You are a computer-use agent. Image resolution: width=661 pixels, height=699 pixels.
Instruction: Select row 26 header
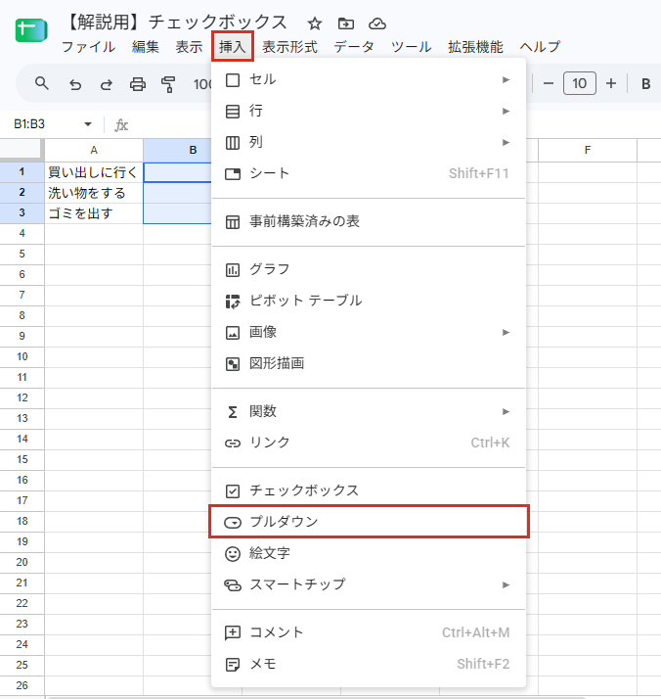click(x=22, y=685)
